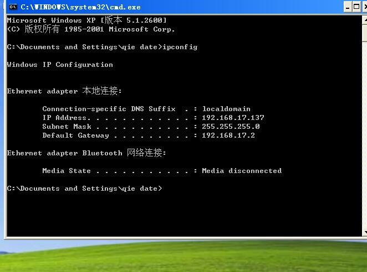367x272 pixels.
Task: Minimize the cmd.exe window
Action: (x=348, y=7)
